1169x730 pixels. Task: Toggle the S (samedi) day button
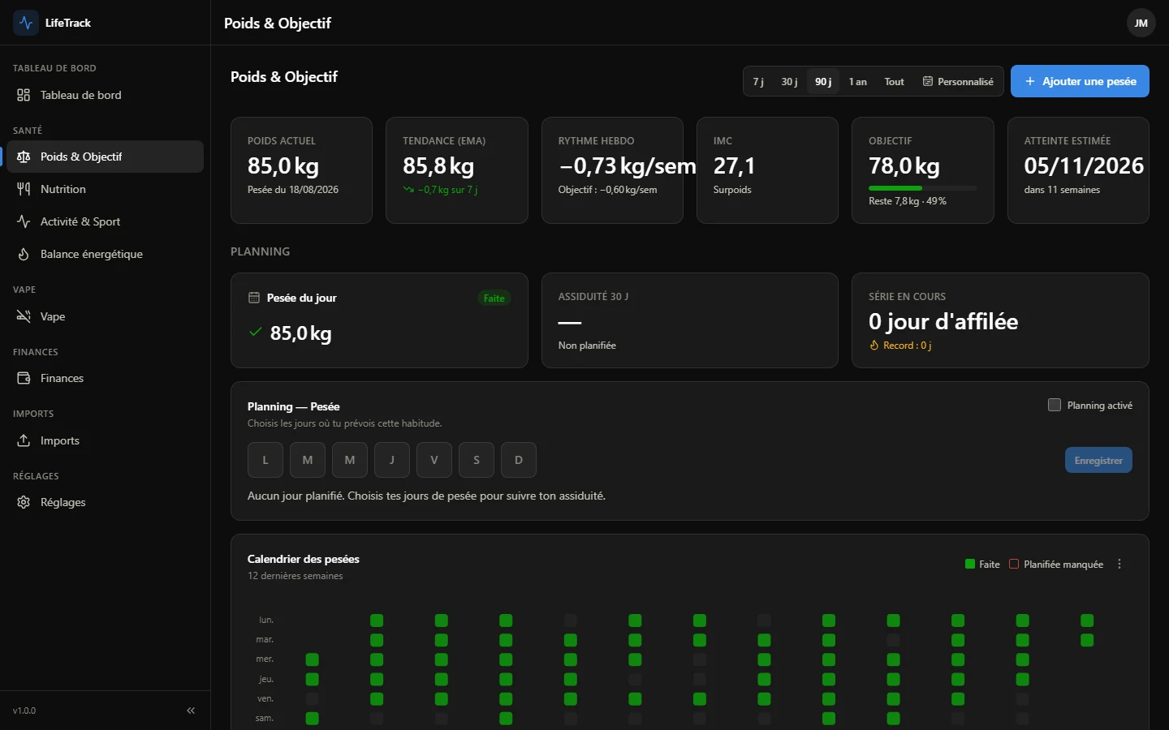tap(477, 460)
